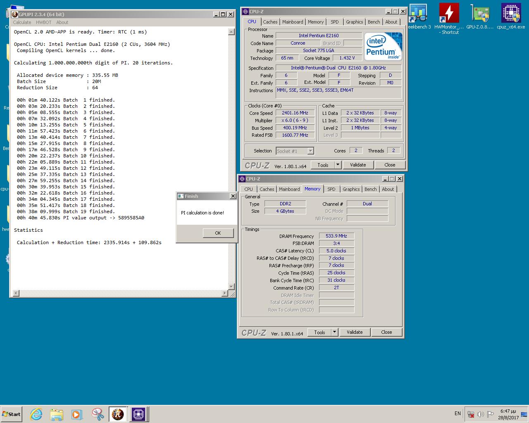Open the Action Center flag icon
The image size is (529, 423).
(490, 414)
